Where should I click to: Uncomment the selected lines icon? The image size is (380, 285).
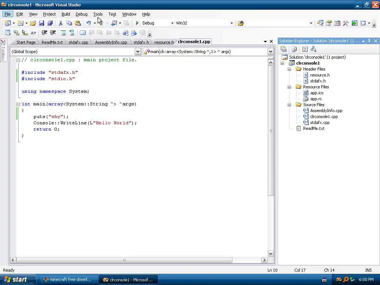tap(72, 33)
